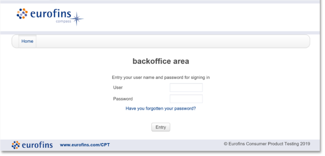325x156 pixels.
Task: Focus the Password input field
Action: tap(186, 99)
